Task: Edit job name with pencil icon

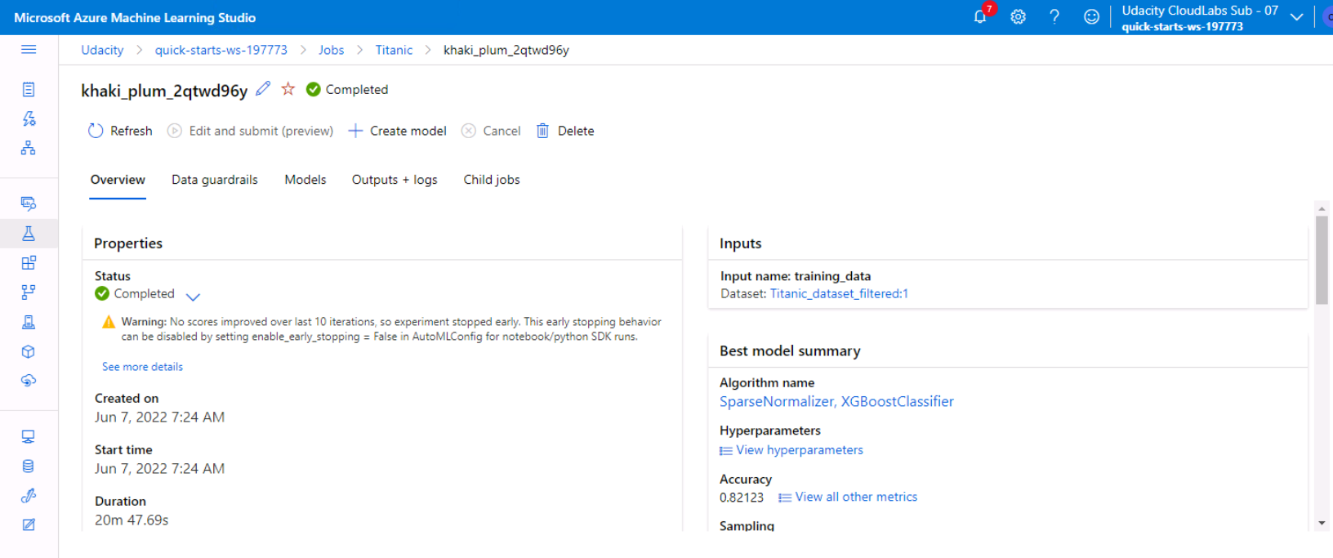Action: point(263,89)
